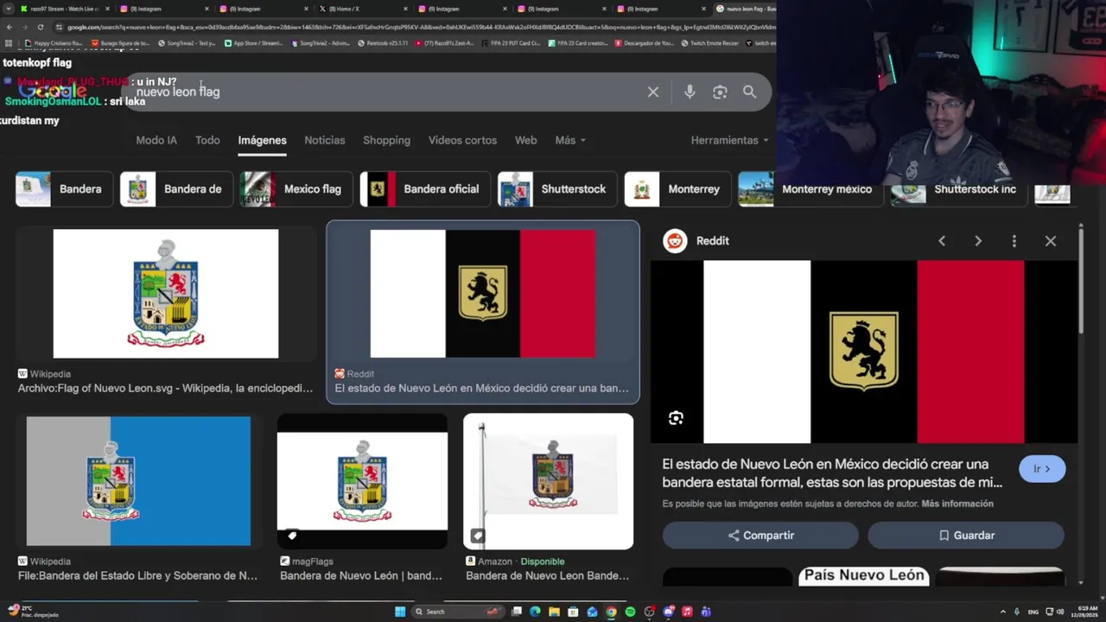Switch to the Modo IA tab
Screen dimensions: 1106x622
point(156,140)
